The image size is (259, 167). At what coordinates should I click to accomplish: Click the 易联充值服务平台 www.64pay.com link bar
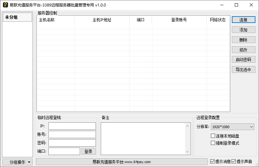click(121, 162)
